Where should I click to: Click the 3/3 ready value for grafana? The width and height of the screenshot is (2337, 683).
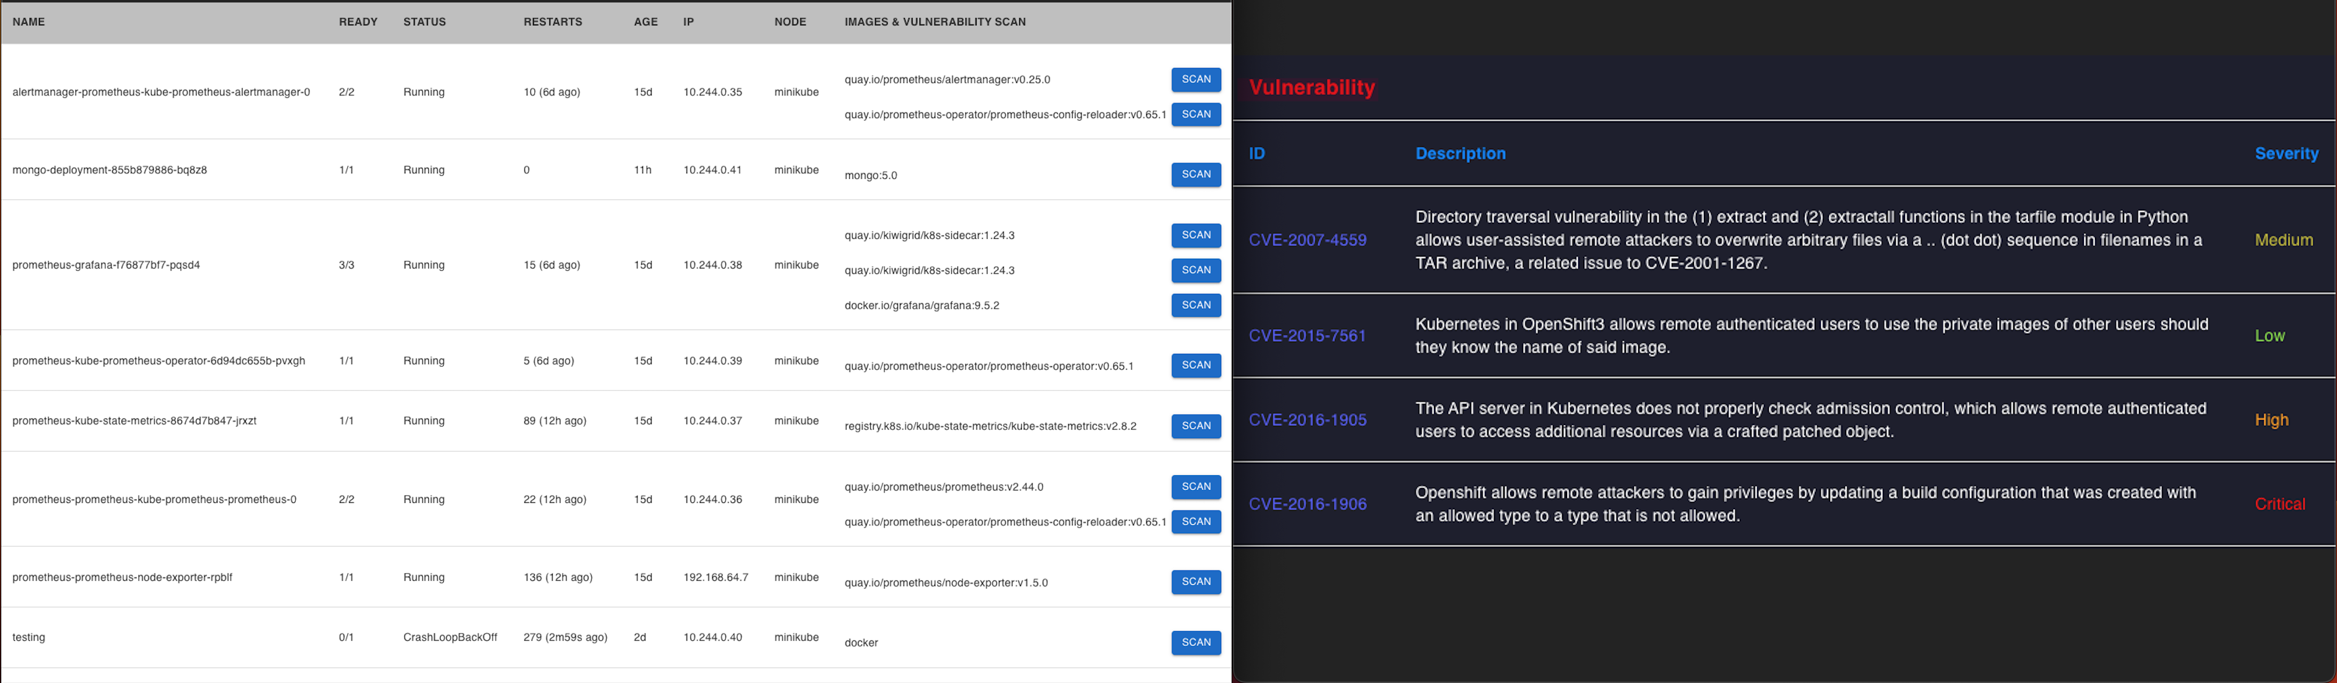[347, 266]
